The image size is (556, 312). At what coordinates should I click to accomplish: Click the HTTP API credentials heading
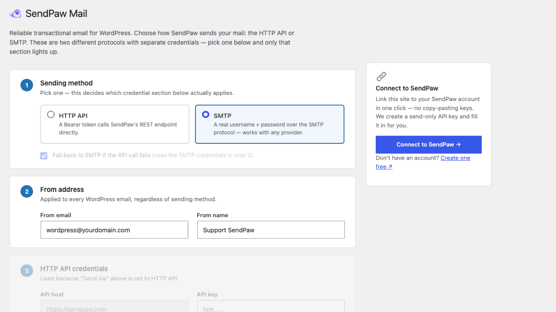[x=74, y=269]
